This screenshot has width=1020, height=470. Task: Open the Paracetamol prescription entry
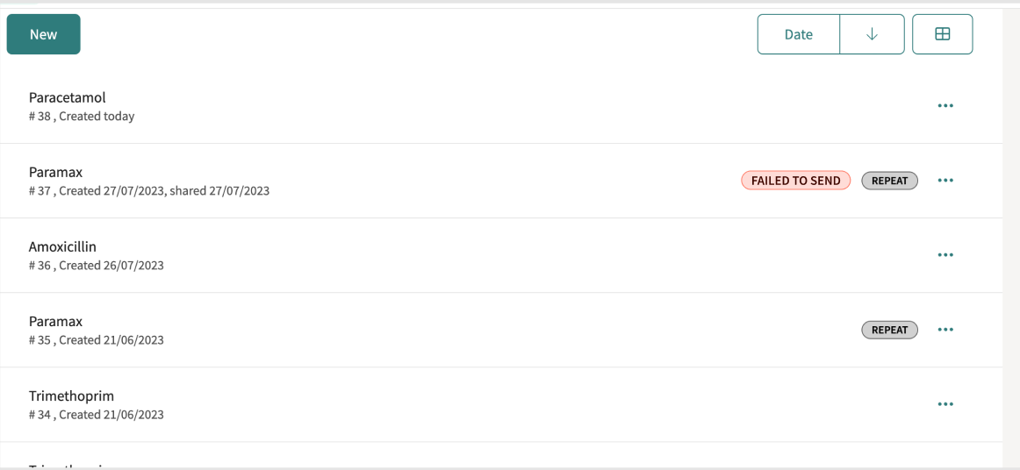click(501, 106)
